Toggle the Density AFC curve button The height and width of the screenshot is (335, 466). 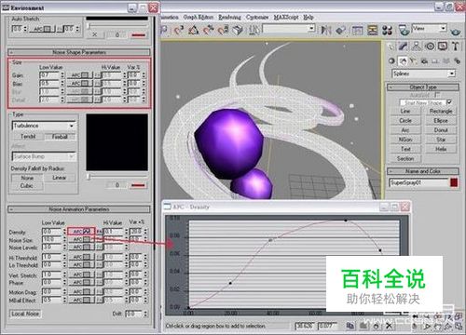pyautogui.click(x=81, y=232)
